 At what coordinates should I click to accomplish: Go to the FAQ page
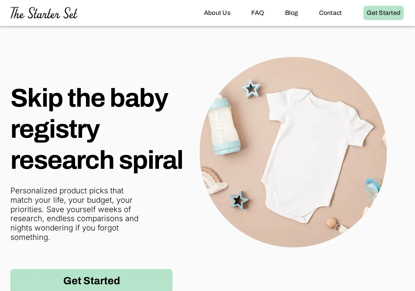coord(257,13)
